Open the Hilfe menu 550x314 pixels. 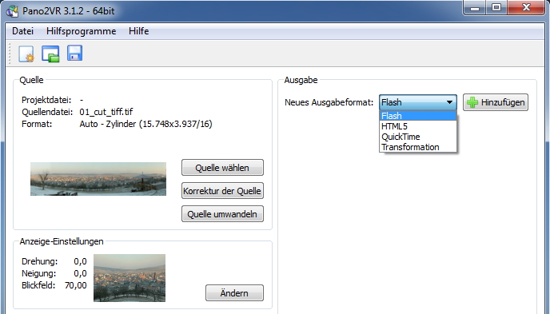pos(138,31)
